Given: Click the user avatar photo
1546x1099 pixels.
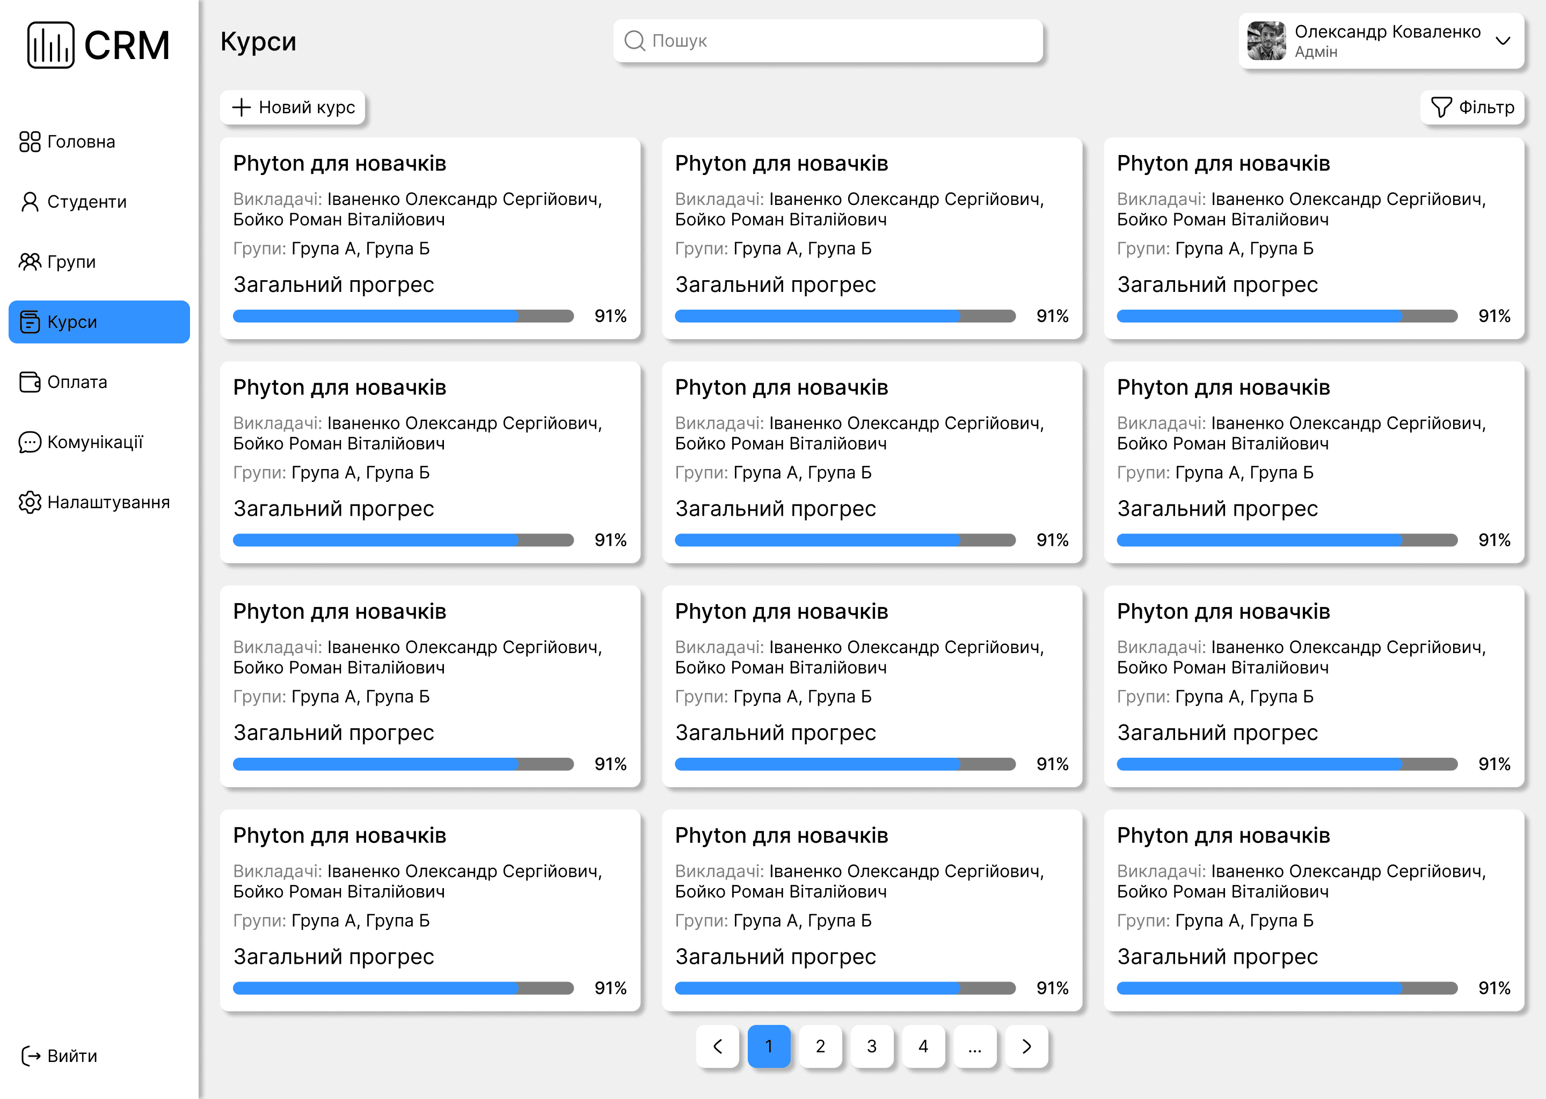Looking at the screenshot, I should pyautogui.click(x=1266, y=41).
